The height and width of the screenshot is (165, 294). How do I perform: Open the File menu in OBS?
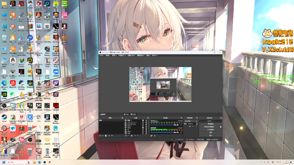click(102, 55)
